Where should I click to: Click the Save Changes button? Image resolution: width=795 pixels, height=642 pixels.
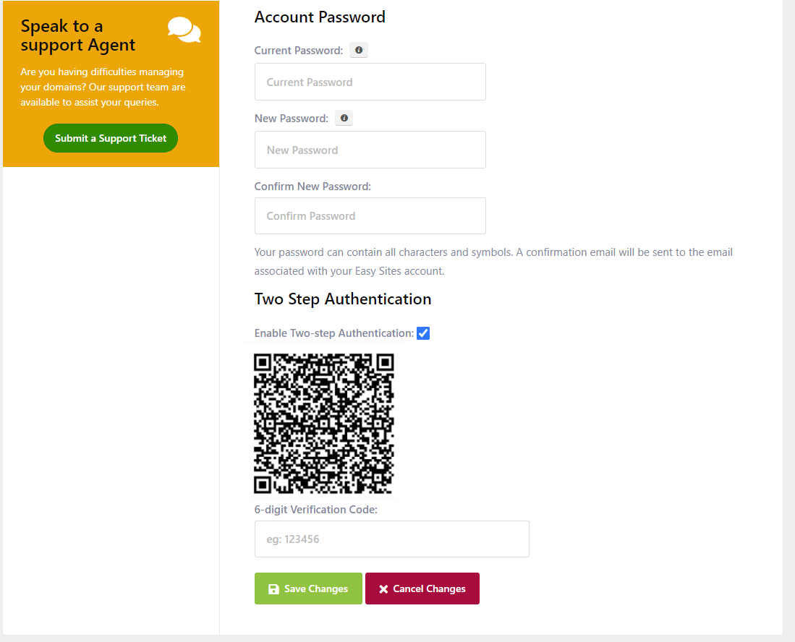pyautogui.click(x=308, y=588)
